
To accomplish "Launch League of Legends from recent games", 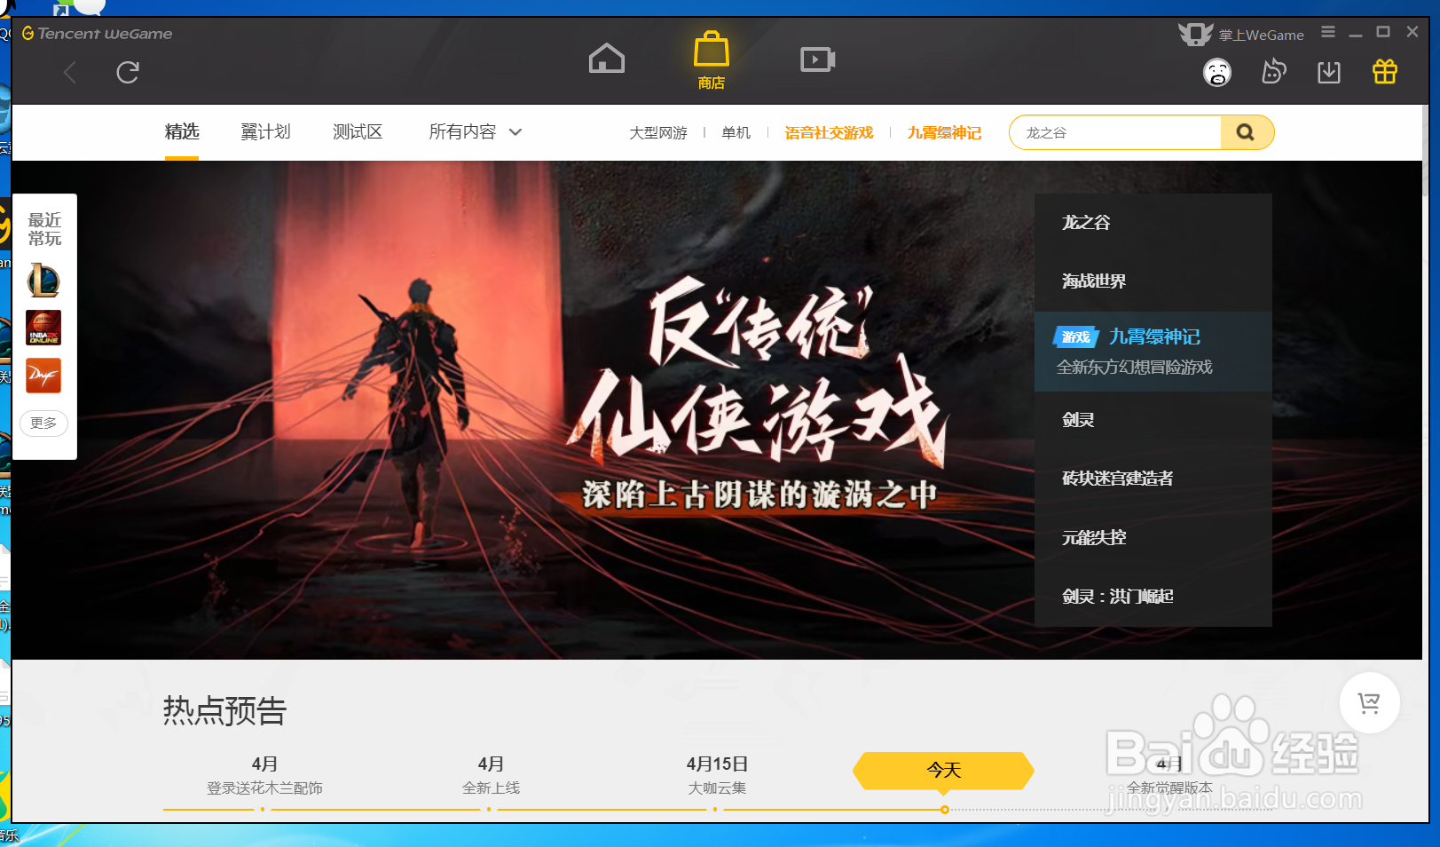I will [43, 281].
